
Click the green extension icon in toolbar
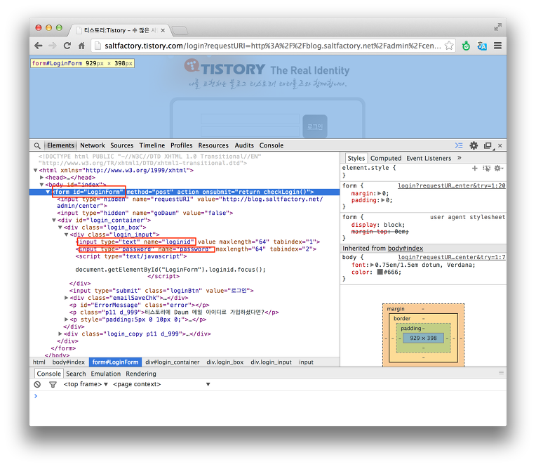[466, 46]
